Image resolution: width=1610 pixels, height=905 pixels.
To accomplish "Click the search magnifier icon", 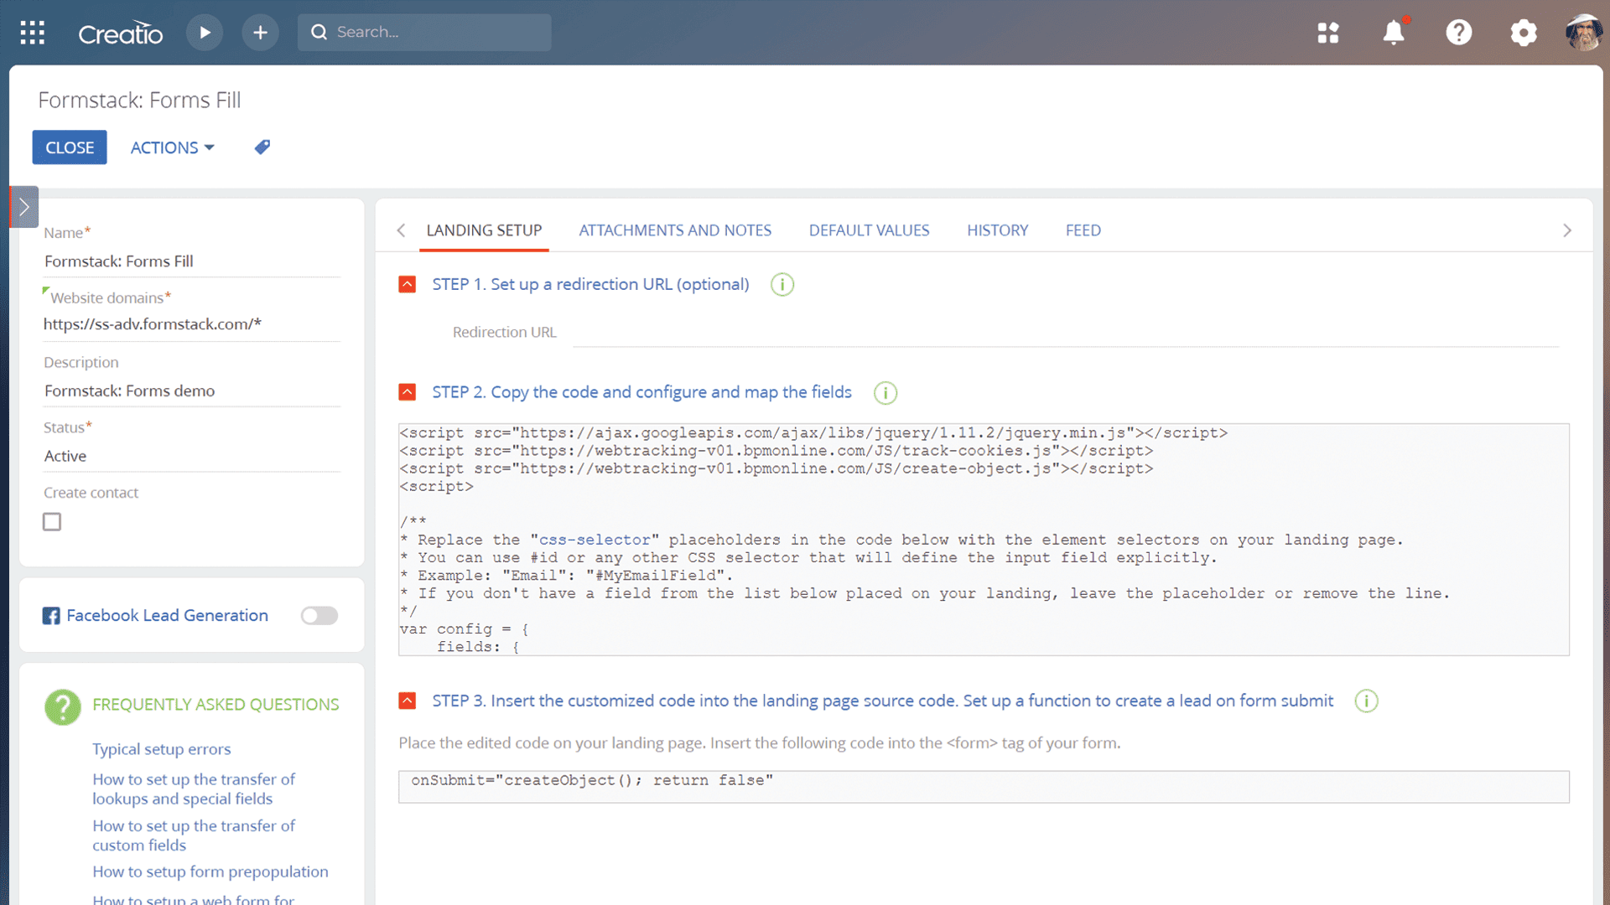I will tap(319, 32).
